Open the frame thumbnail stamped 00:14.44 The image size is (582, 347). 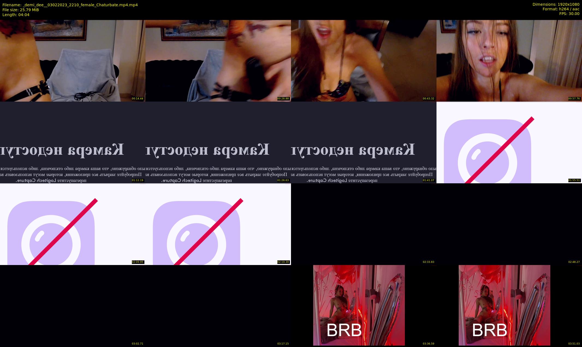[x=73, y=61]
